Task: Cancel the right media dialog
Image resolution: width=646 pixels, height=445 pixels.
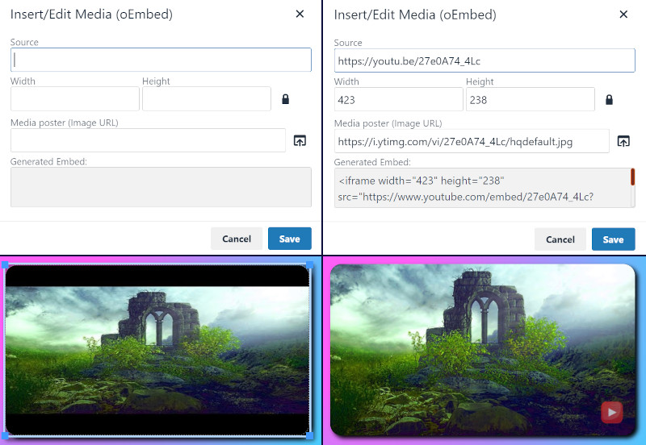Action: pyautogui.click(x=560, y=239)
